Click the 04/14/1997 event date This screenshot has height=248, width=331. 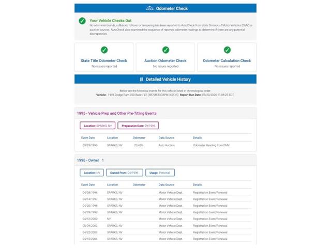pos(90,199)
